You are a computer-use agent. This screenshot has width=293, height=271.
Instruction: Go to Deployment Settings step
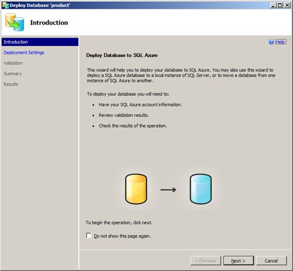click(24, 52)
